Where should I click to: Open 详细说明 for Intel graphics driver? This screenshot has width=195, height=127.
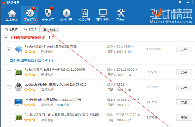point(47,105)
